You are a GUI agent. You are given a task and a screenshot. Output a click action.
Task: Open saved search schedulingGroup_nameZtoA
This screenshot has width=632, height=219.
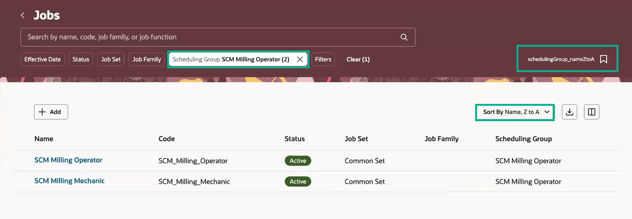(561, 59)
